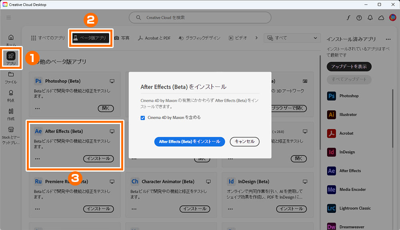
Task: Open the fonts f icon
Action: [348, 18]
